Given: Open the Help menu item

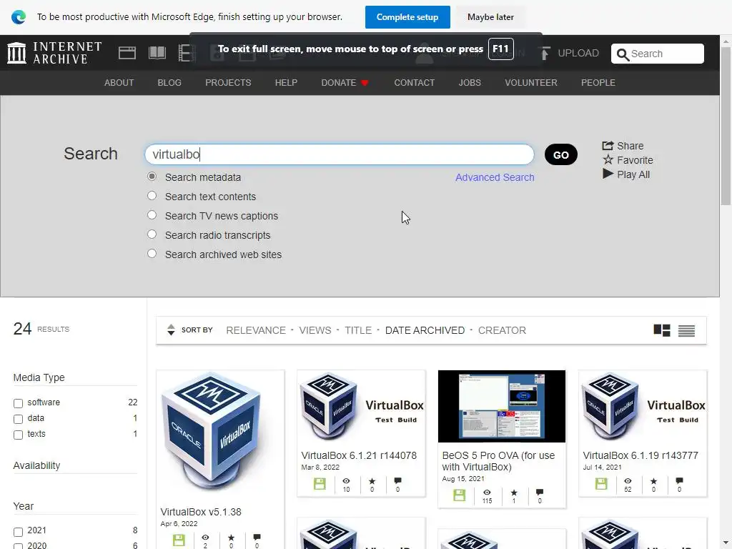Looking at the screenshot, I should [286, 83].
